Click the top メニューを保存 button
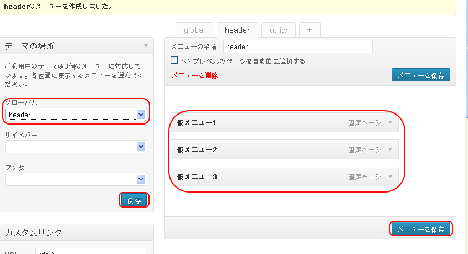Image resolution: width=468 pixels, height=254 pixels. coord(421,75)
